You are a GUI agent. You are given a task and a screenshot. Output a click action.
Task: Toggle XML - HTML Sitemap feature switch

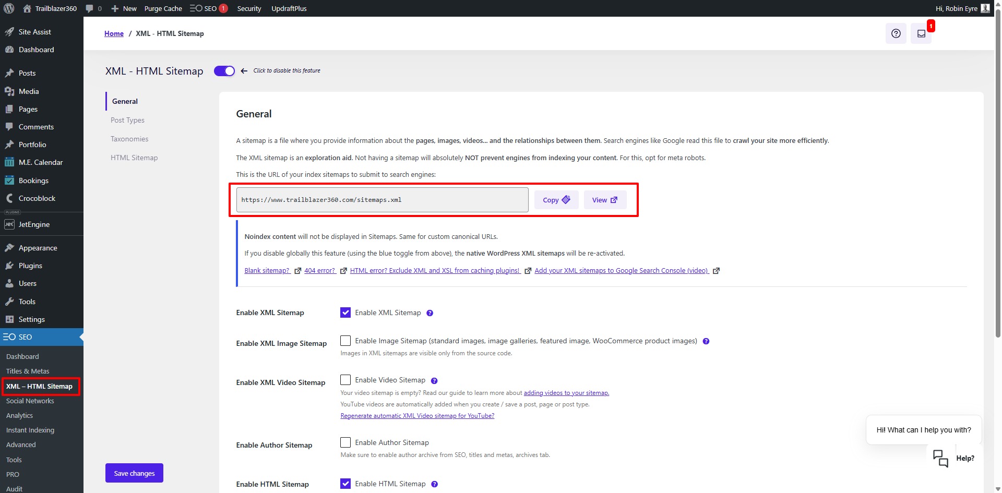pos(224,71)
